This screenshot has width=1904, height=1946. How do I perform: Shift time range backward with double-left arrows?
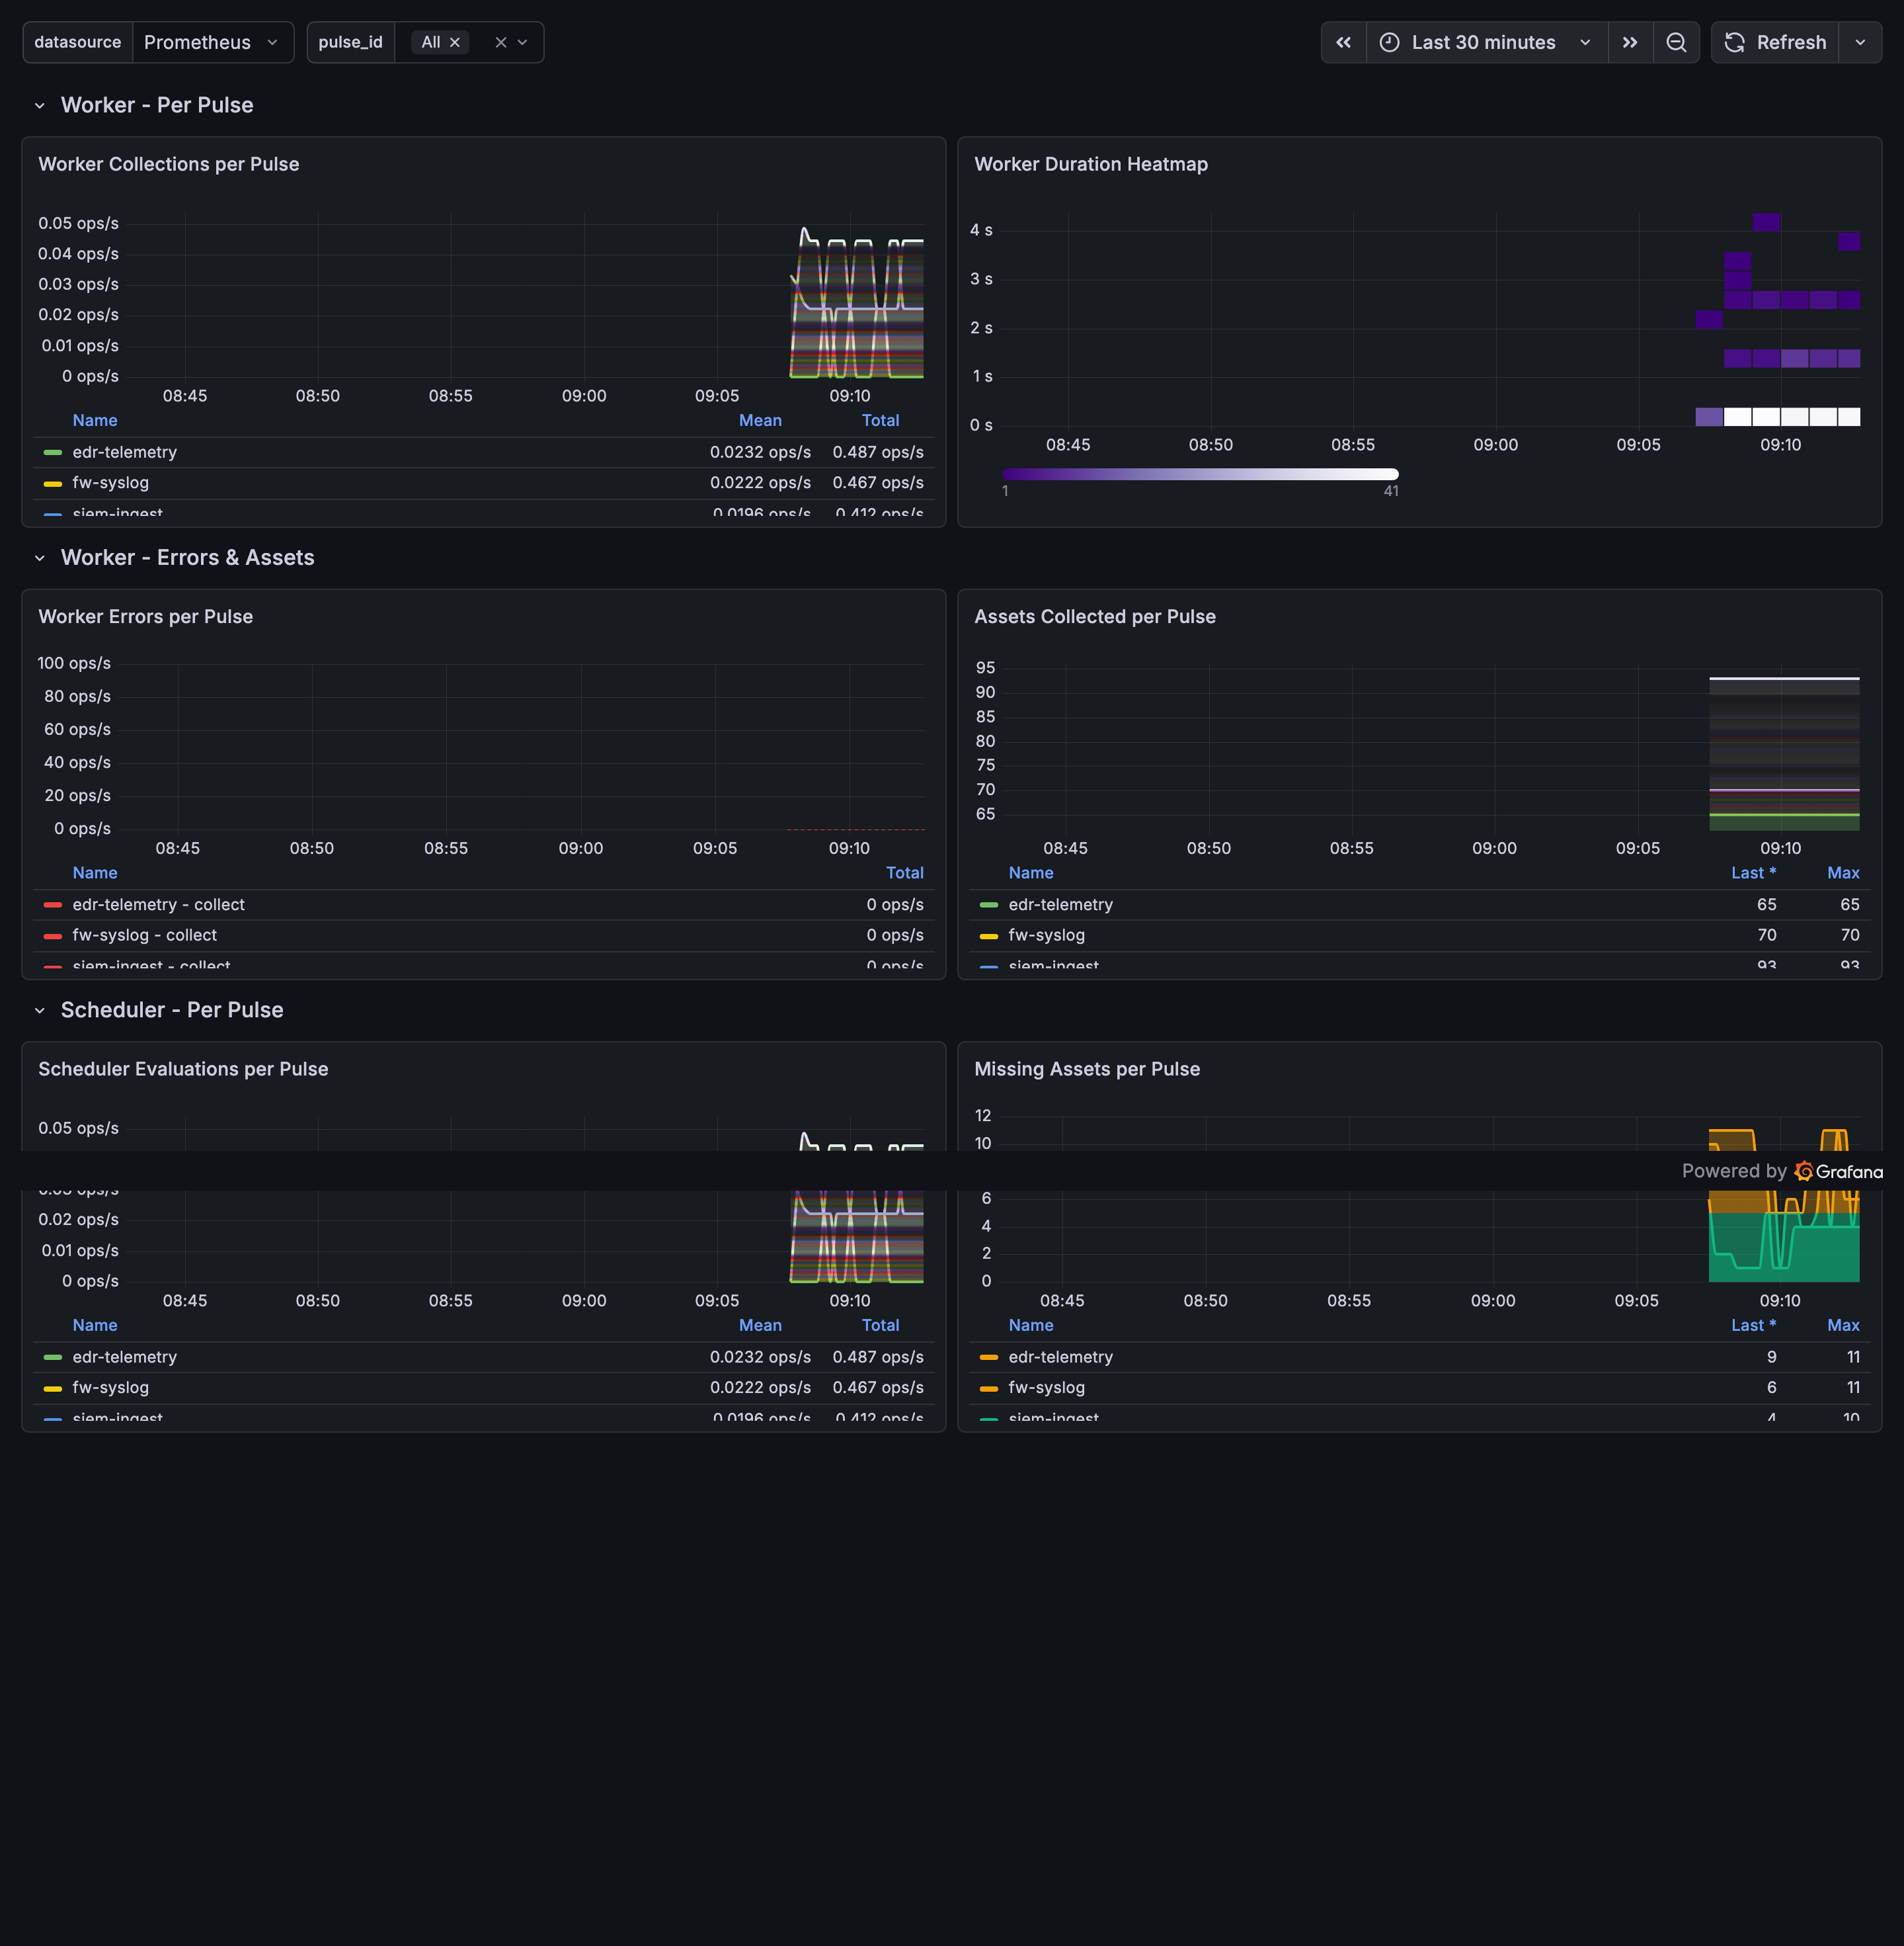pyautogui.click(x=1343, y=42)
